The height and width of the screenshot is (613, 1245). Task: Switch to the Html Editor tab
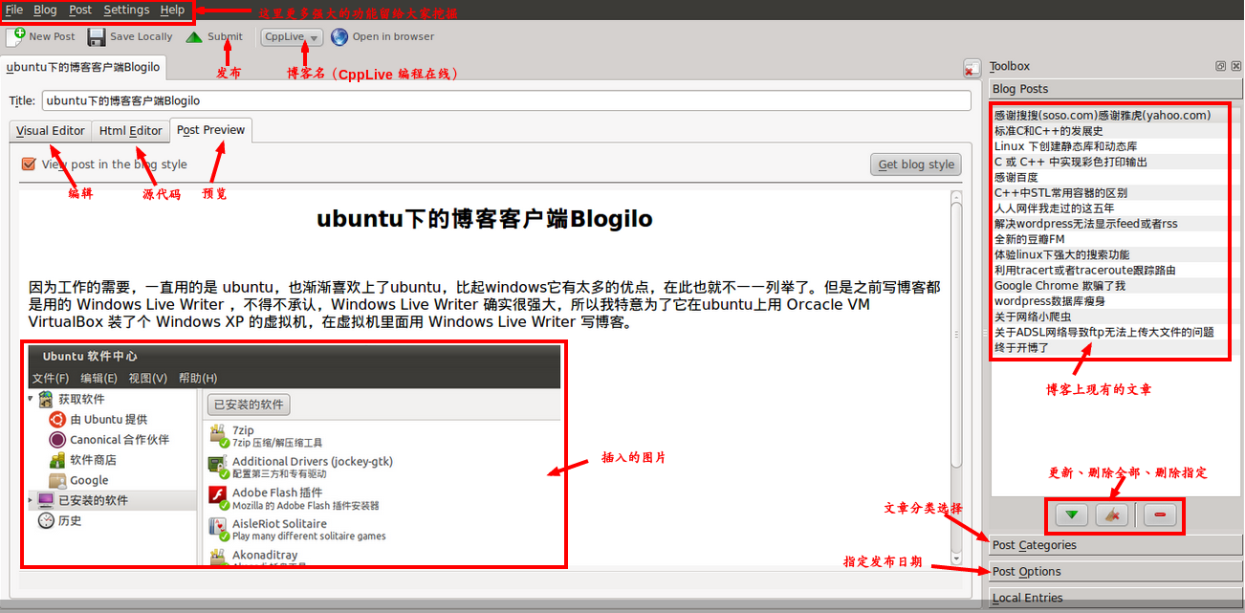click(131, 131)
